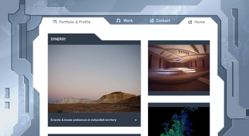249x136 pixels.
Task: Open the auditorium interior thumbnail
Action: click(179, 68)
